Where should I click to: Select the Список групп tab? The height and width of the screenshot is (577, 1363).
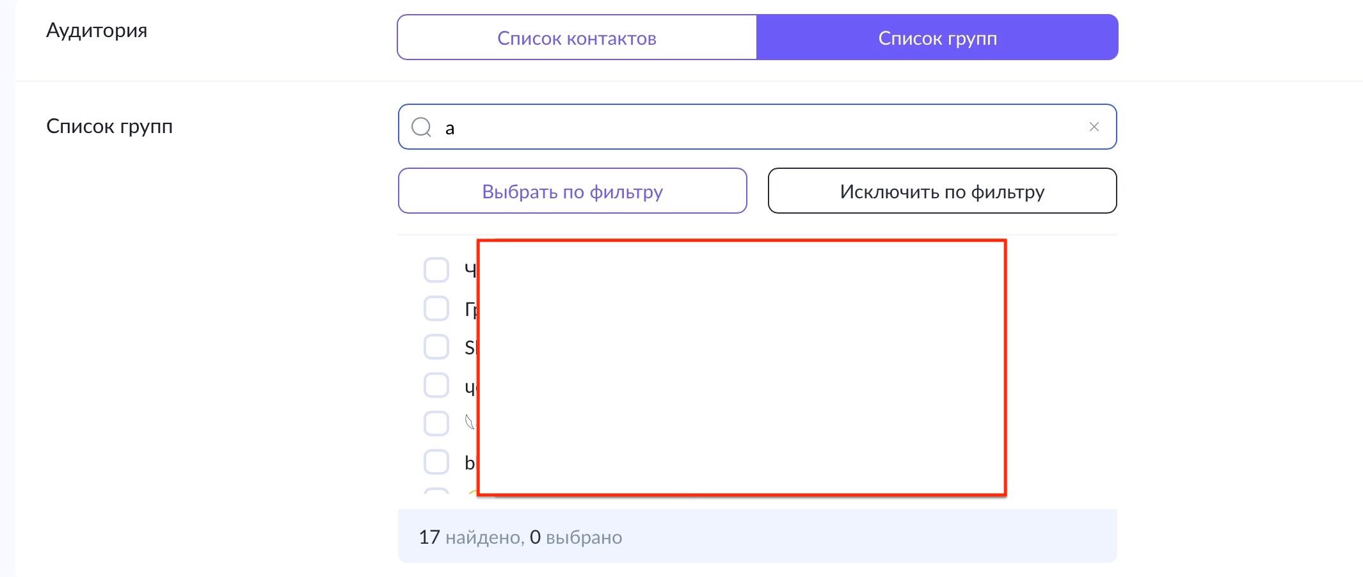[x=937, y=38]
